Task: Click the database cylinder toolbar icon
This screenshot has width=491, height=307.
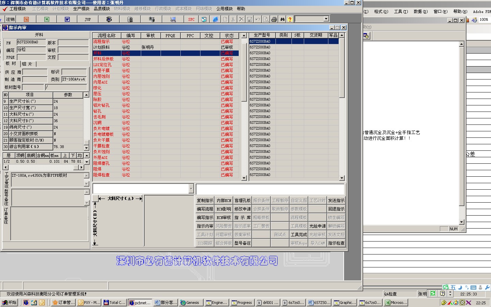Action: pyautogui.click(x=130, y=19)
